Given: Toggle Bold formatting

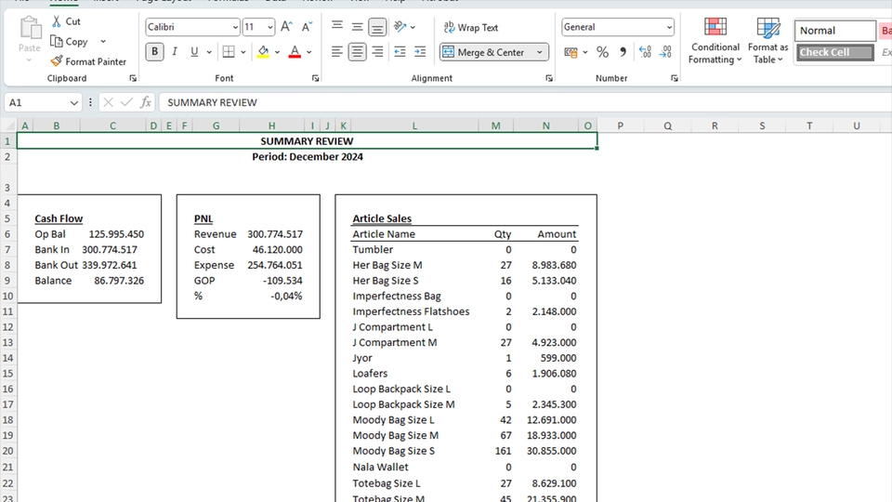Looking at the screenshot, I should (x=154, y=52).
